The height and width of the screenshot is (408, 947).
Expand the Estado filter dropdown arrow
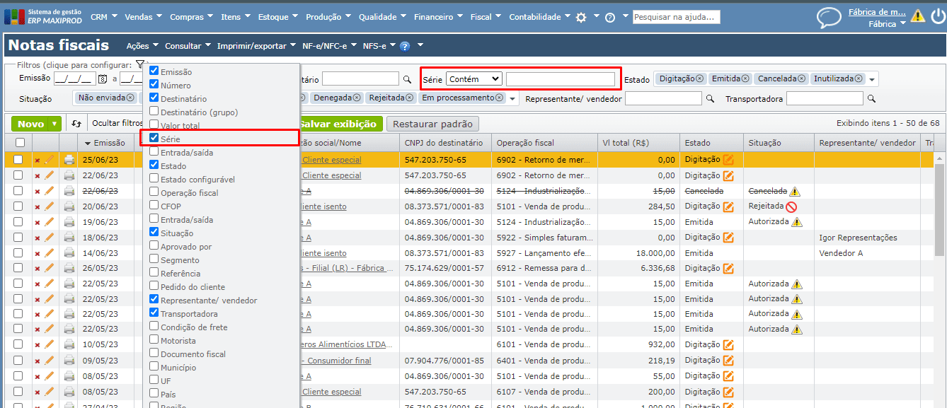873,79
